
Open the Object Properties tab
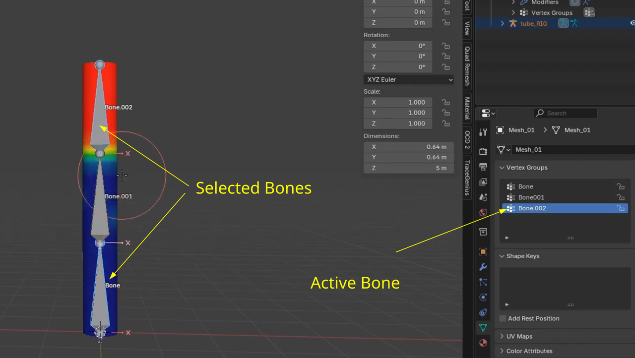tap(483, 251)
